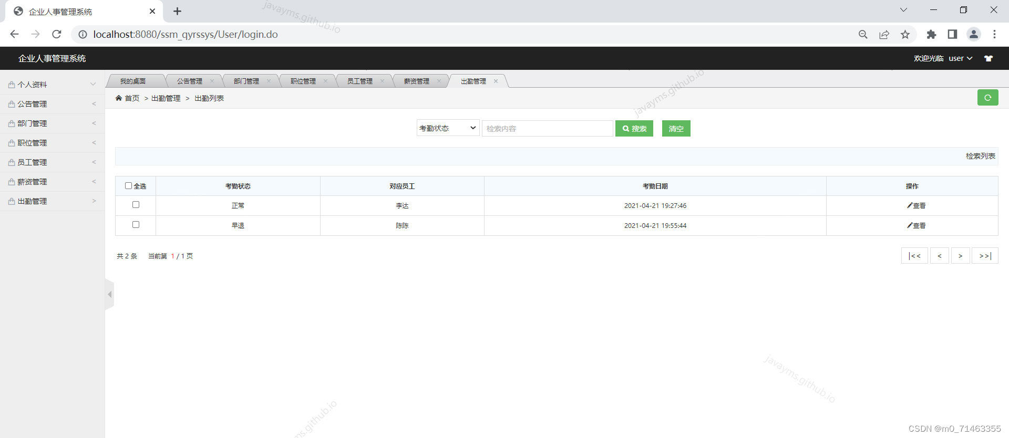Open browser profile avatar
Viewport: 1009px width, 438px height.
click(973, 34)
